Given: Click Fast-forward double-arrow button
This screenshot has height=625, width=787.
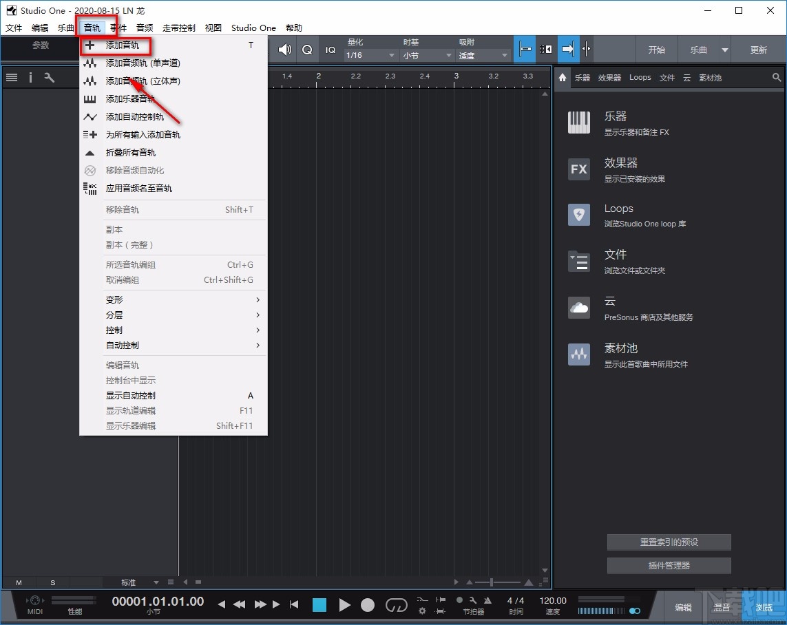Looking at the screenshot, I should (260, 604).
